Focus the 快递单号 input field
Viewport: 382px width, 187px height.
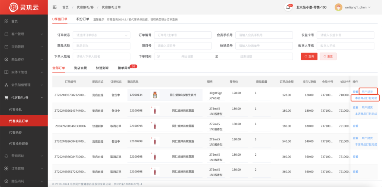(x=264, y=46)
